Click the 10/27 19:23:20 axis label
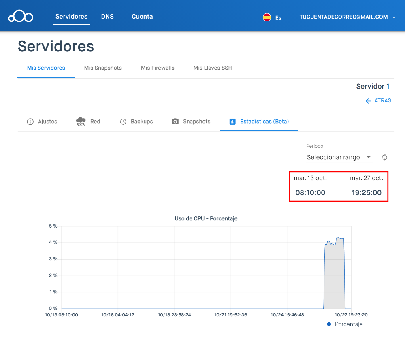 coord(351,315)
